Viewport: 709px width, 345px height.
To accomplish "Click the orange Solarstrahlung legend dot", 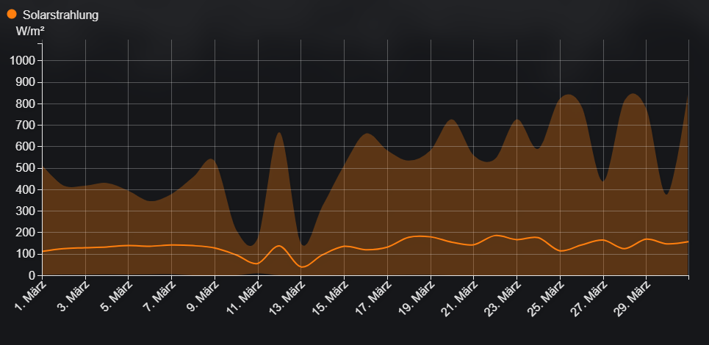I will [x=12, y=14].
